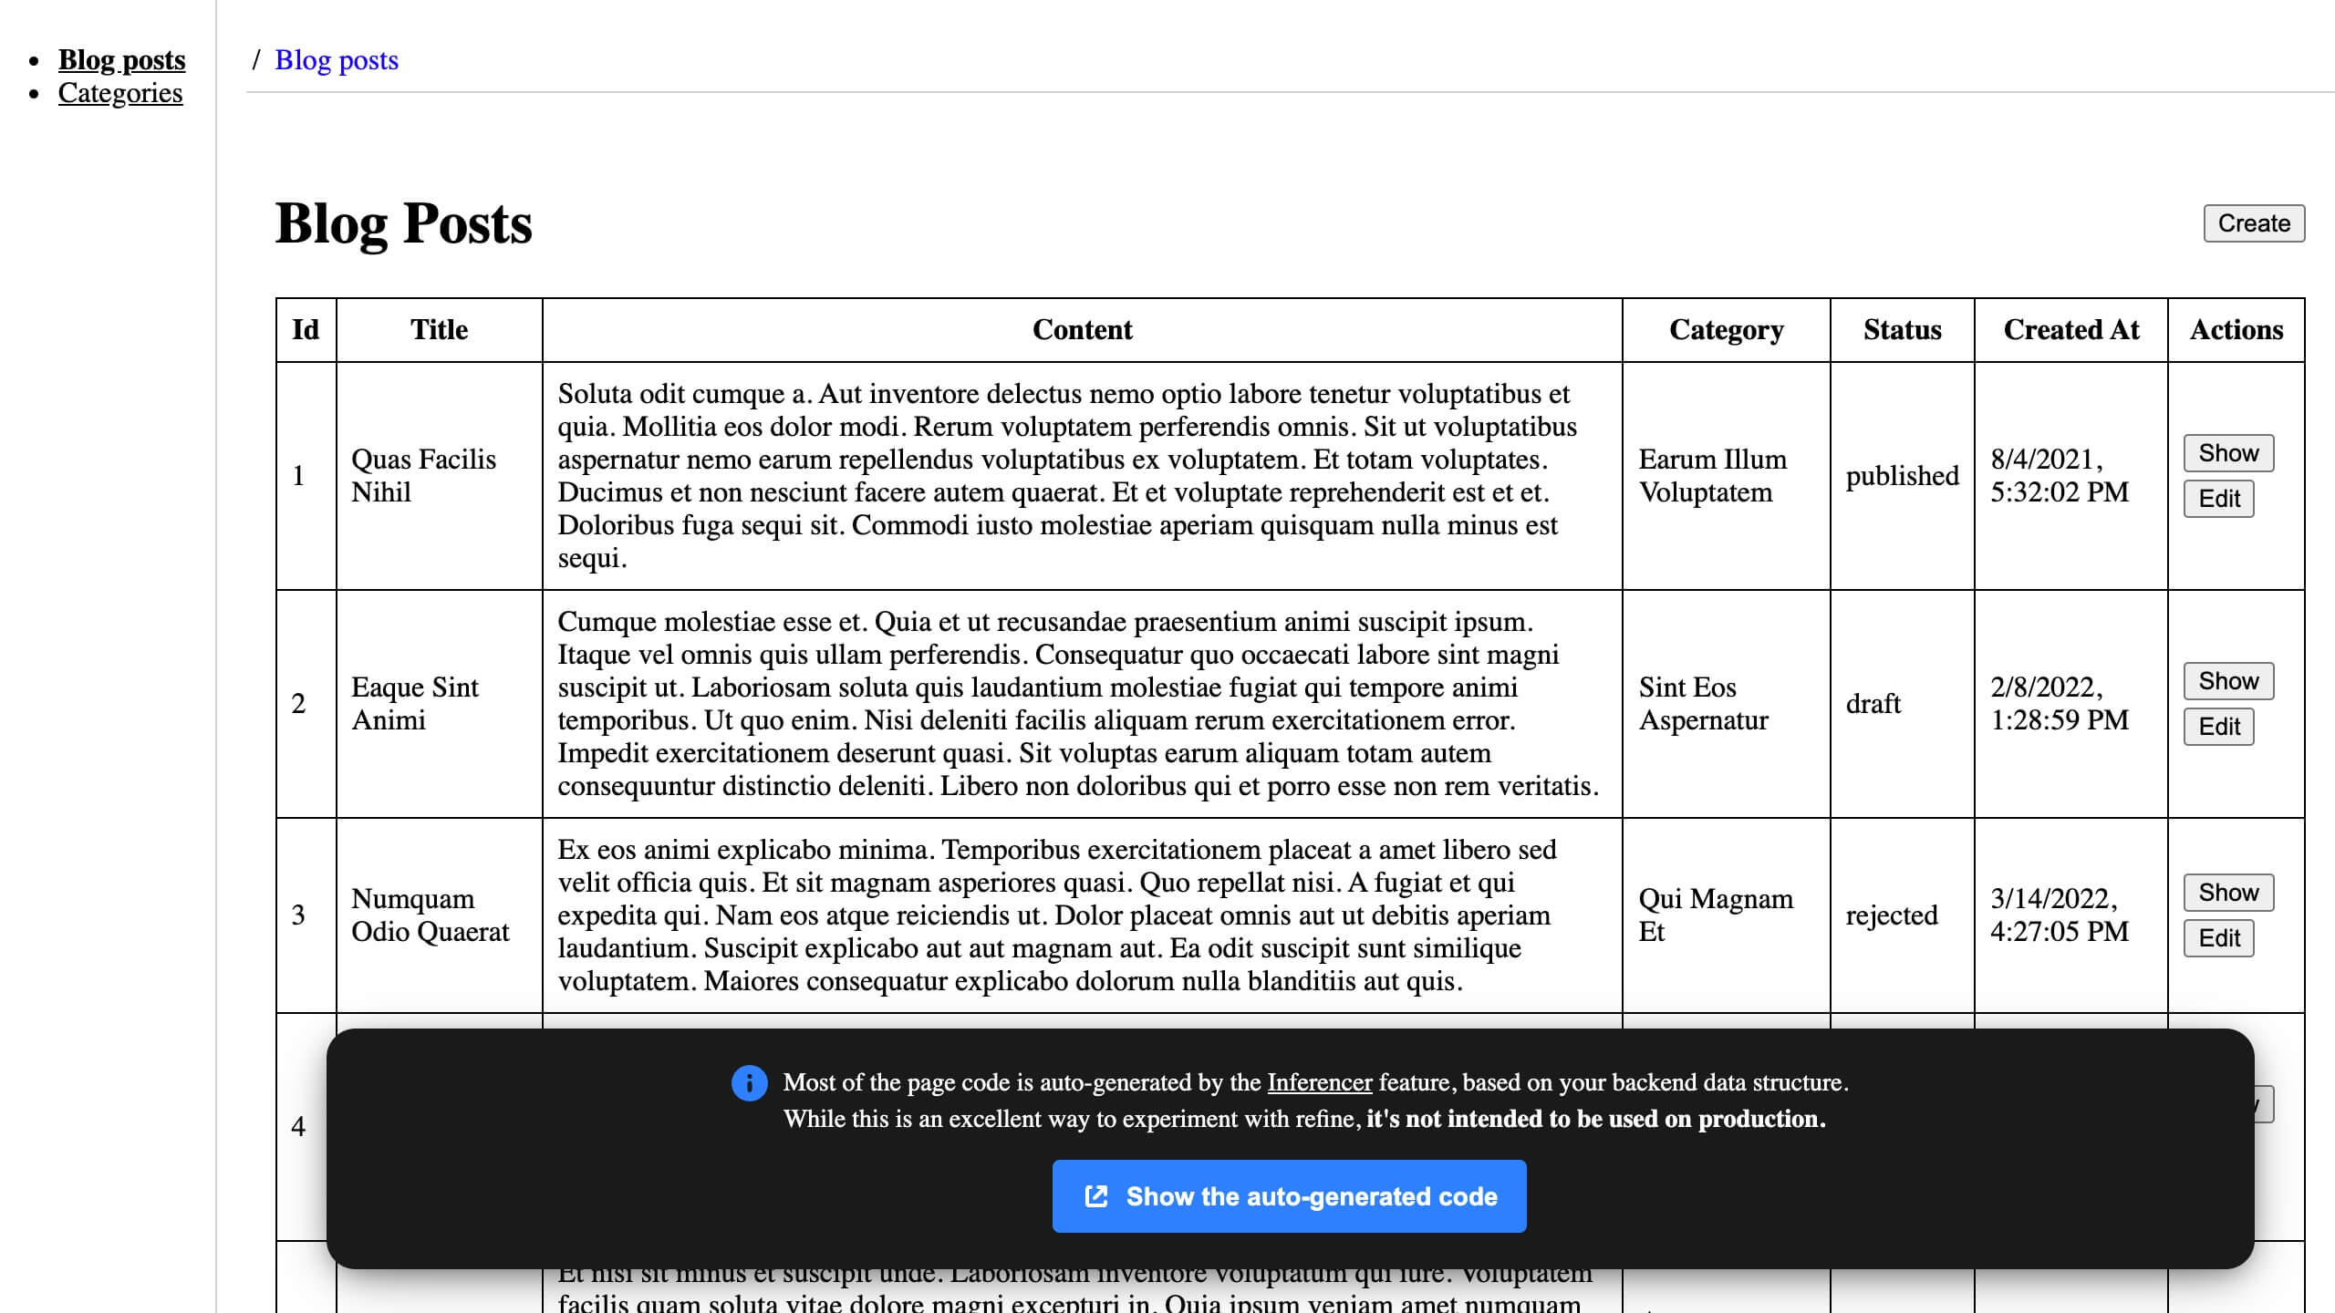This screenshot has height=1313, width=2335.
Task: Click the Blog posts breadcrumb link
Action: pyautogui.click(x=337, y=57)
